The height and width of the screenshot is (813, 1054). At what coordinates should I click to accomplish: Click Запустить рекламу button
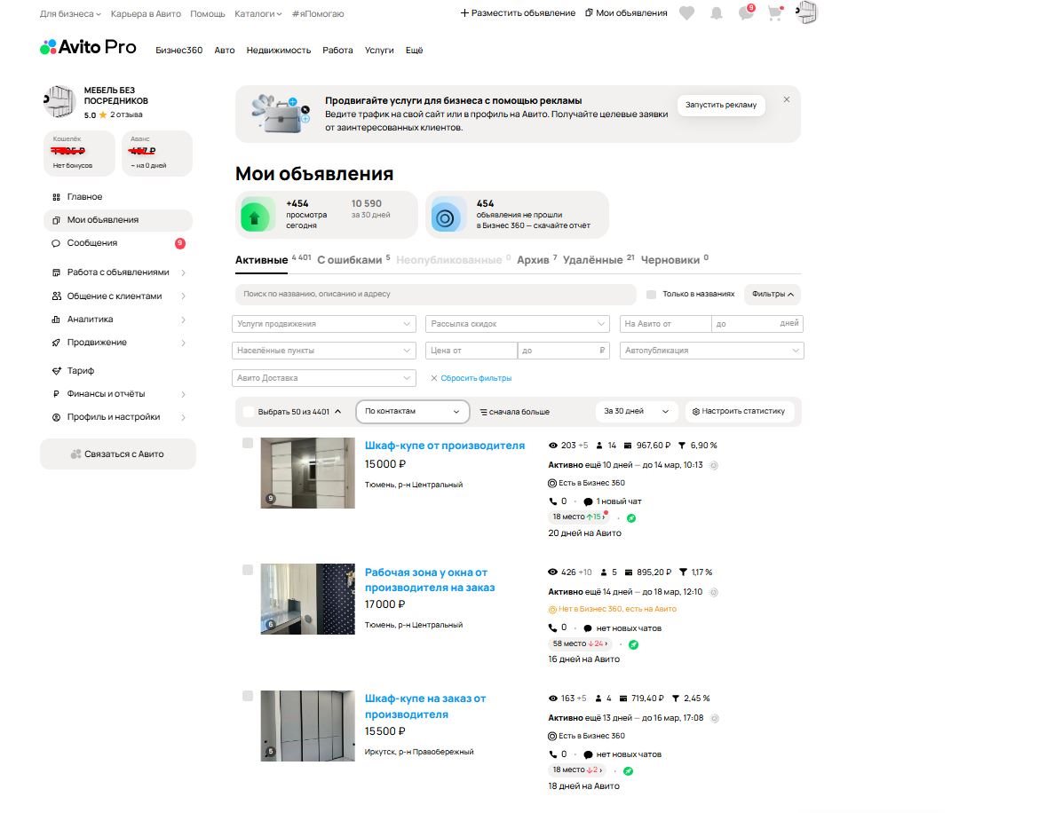click(721, 105)
